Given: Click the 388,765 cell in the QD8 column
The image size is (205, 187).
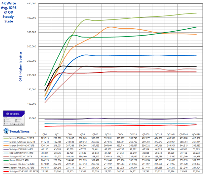Looking at the screenshot, I should (83, 138).
